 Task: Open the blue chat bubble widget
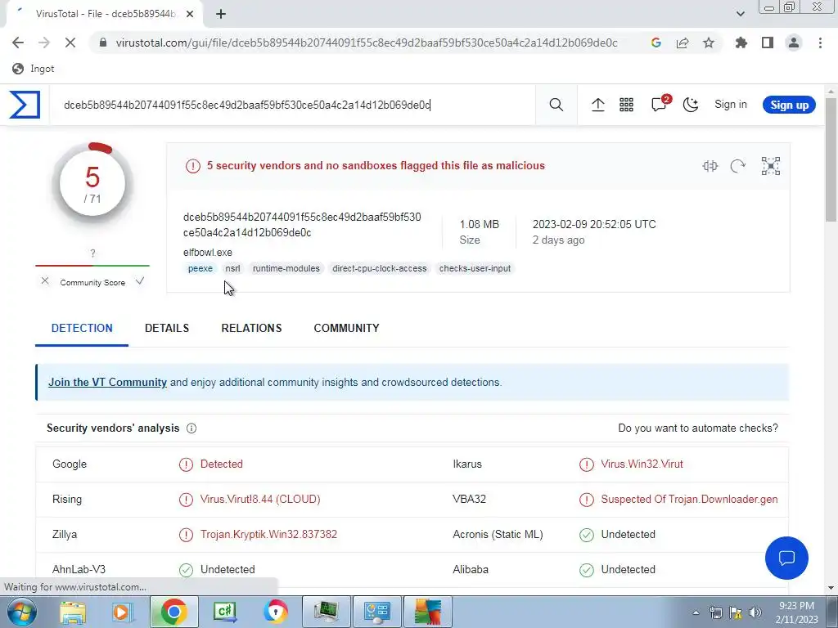click(786, 558)
